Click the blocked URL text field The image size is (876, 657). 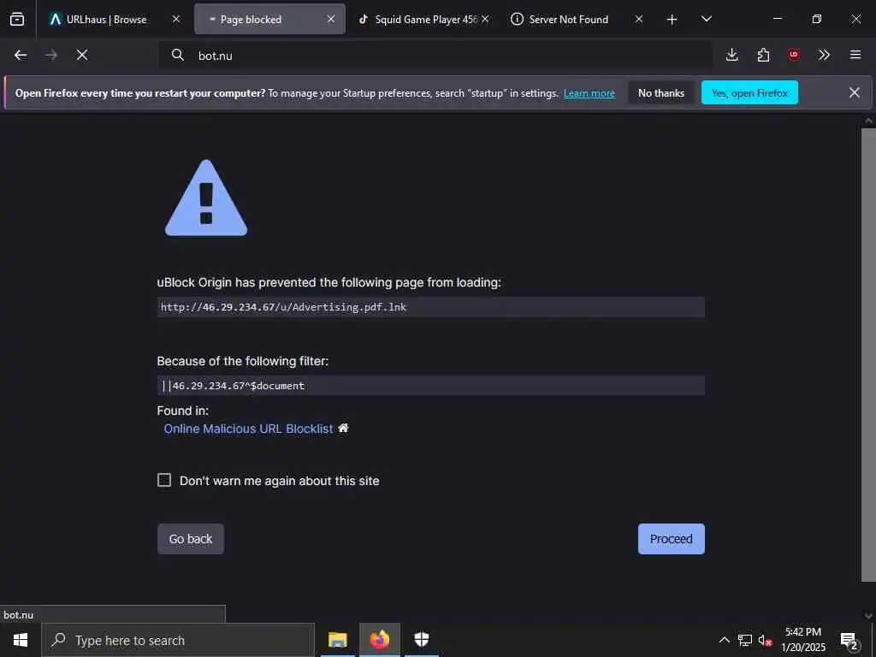(x=431, y=307)
